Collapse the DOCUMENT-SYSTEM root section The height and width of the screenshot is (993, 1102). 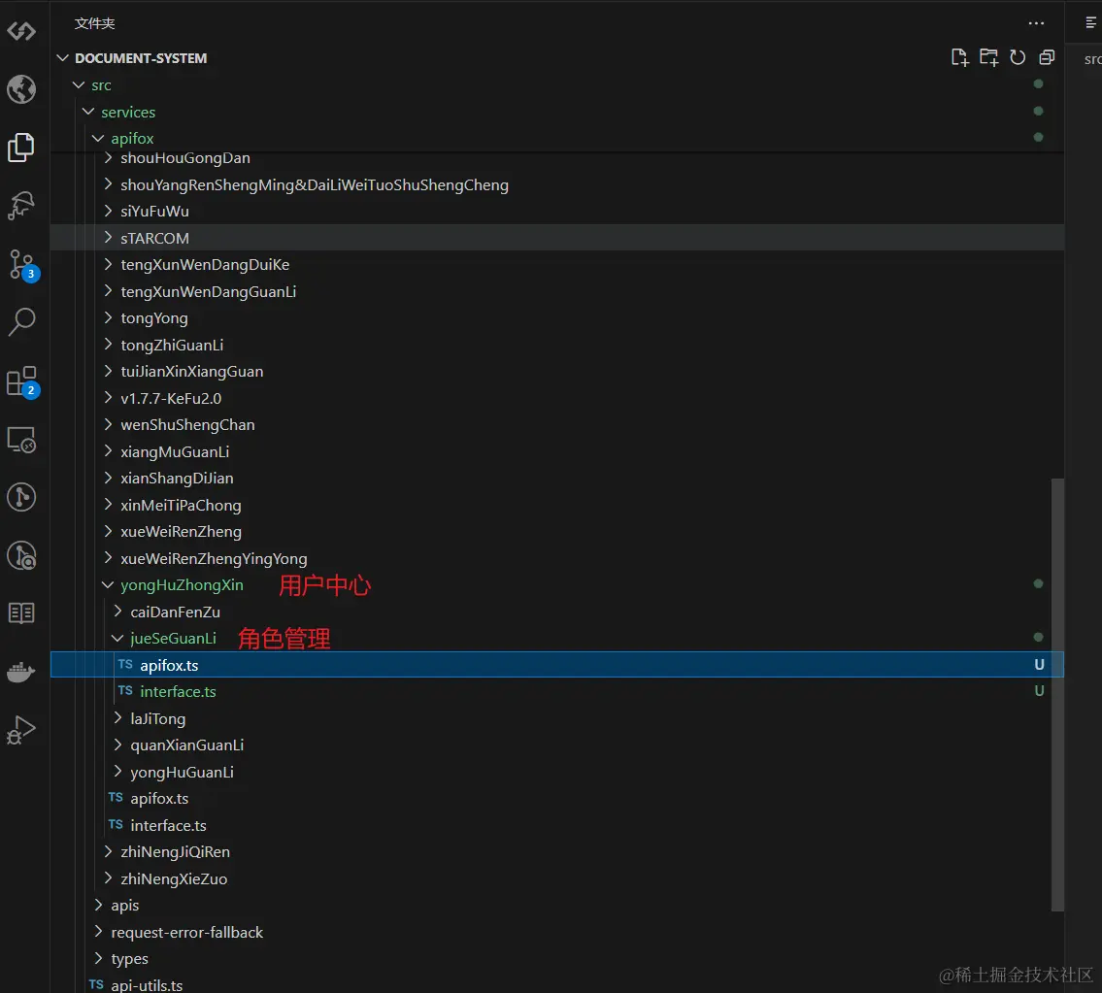coord(62,57)
